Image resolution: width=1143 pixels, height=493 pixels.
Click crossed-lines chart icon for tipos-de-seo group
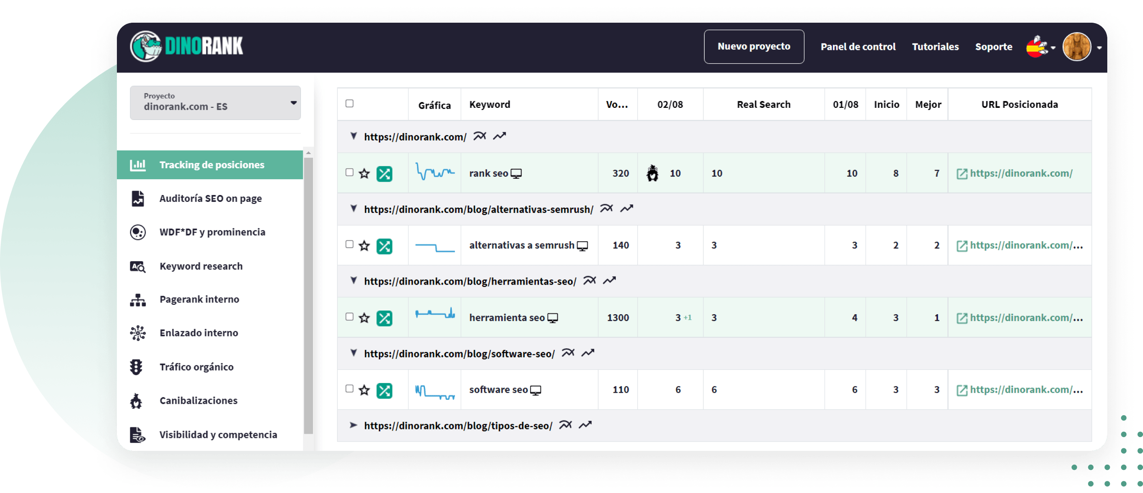click(565, 425)
